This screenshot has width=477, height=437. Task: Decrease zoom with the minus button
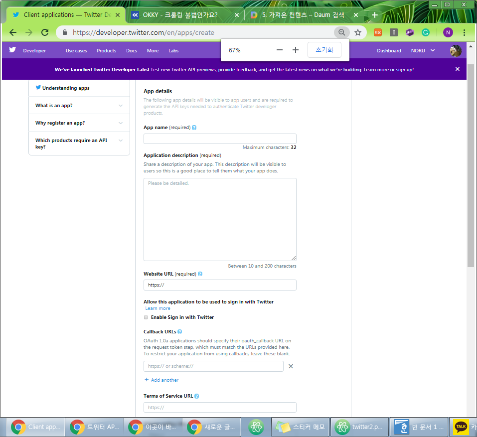pyautogui.click(x=280, y=50)
